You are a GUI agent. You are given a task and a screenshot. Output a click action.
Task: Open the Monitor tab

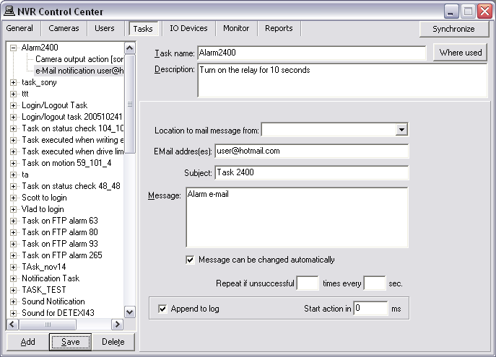[x=236, y=28]
